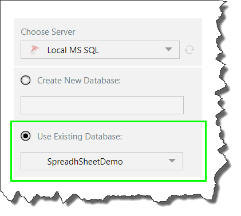This screenshot has width=241, height=216.
Task: Click the Create New Database label text
Action: coord(79,81)
